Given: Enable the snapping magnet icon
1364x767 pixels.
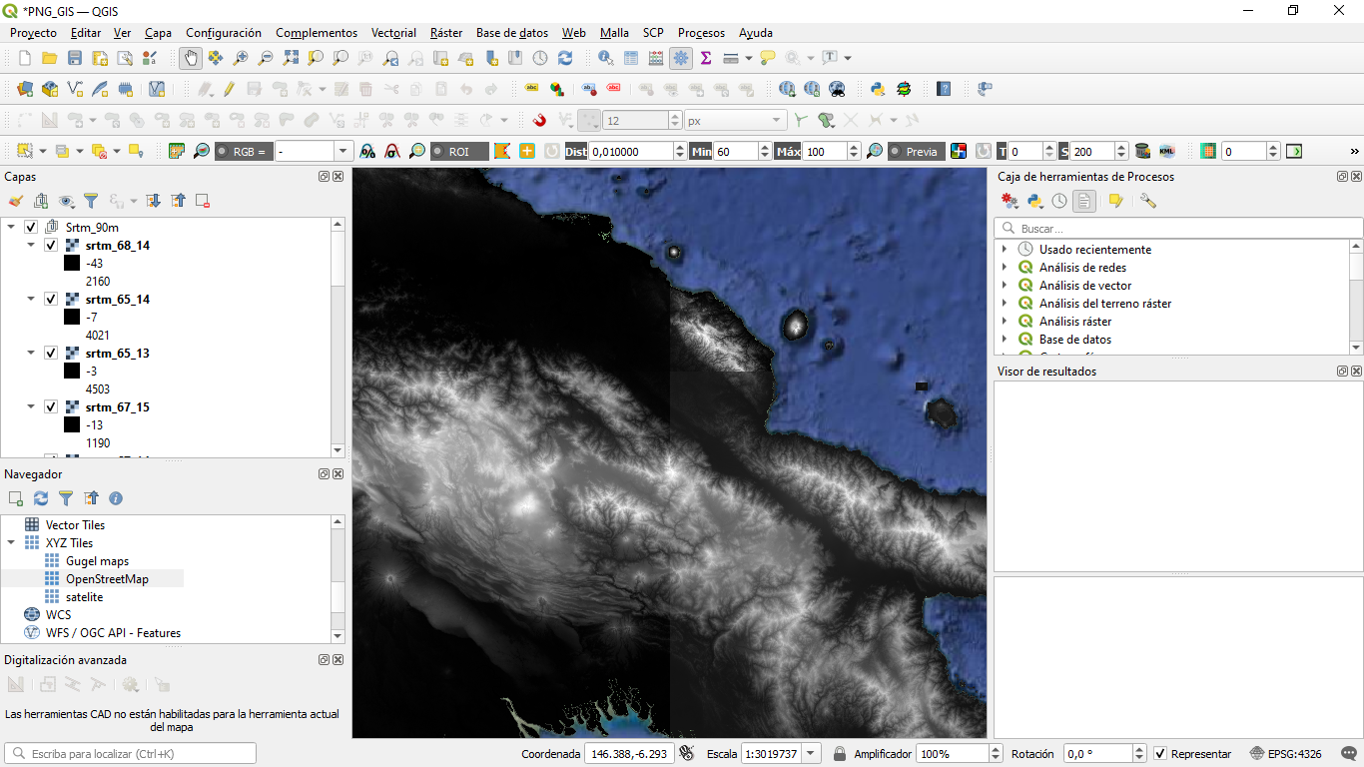Looking at the screenshot, I should [540, 120].
